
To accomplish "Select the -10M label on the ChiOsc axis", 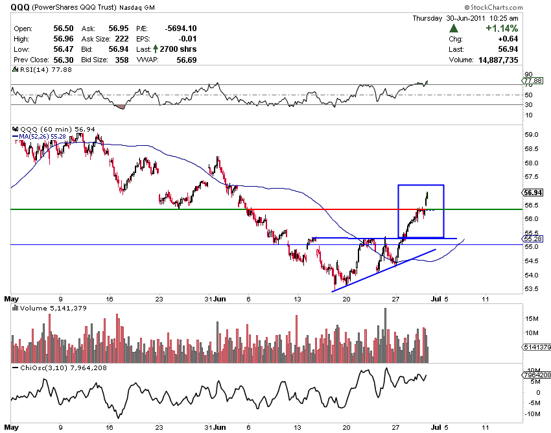I will point(532,414).
